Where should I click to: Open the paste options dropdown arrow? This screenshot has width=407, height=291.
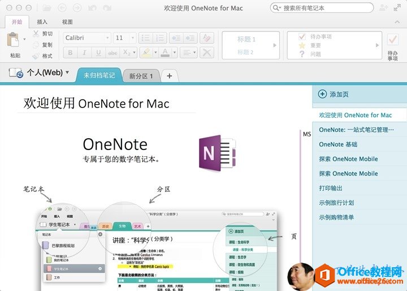tap(25, 39)
